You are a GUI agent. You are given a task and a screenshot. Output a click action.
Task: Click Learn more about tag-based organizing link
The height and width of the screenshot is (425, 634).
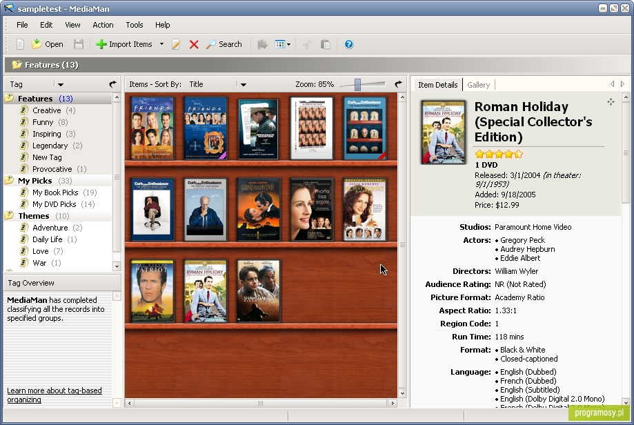(55, 395)
